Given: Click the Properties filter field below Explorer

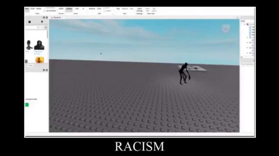Looking at the screenshot, I should pyautogui.click(x=247, y=64).
